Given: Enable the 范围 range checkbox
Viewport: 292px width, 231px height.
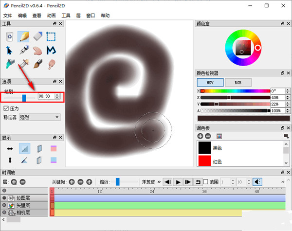Looking at the screenshot, I should 205,181.
